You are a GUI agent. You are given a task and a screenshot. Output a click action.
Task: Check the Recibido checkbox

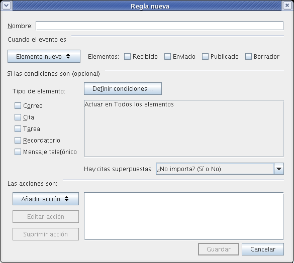(x=127, y=56)
